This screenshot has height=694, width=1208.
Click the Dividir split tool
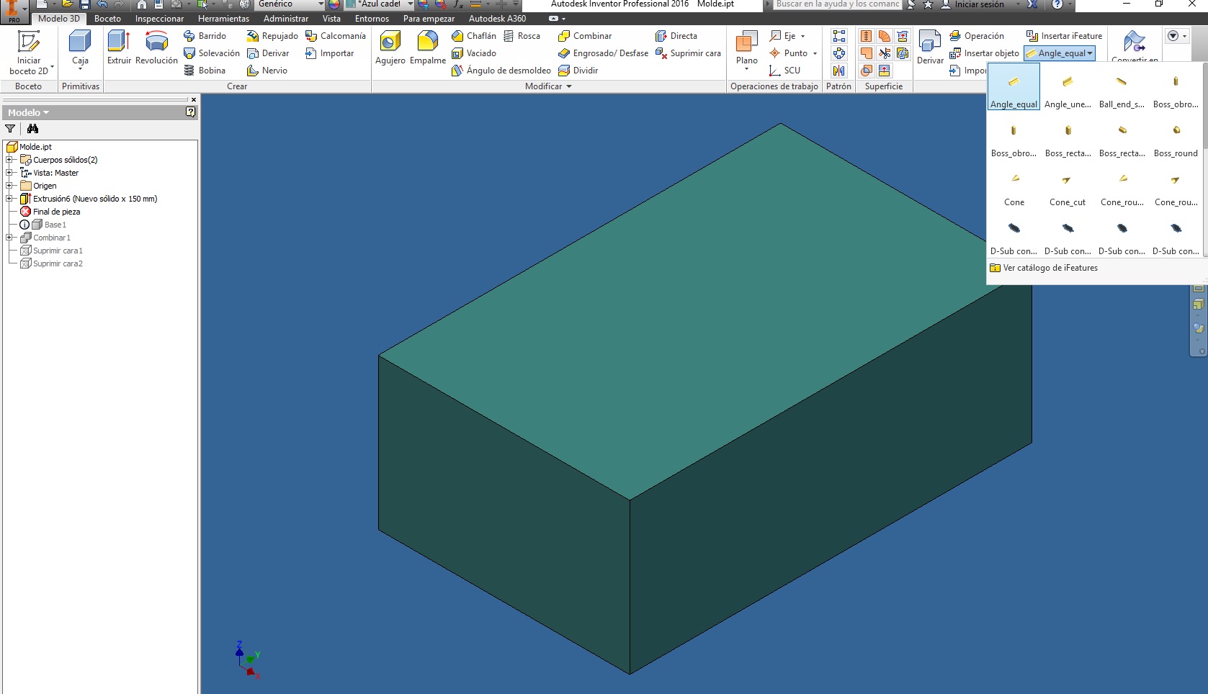pos(578,71)
